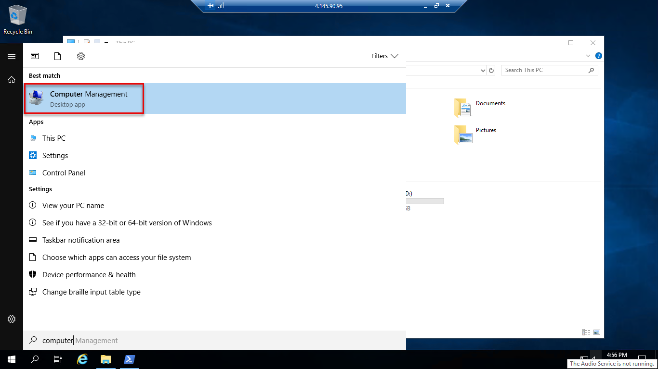Viewport: 658px width, 369px height.
Task: Open File Explorer Help question mark icon
Action: tap(598, 56)
